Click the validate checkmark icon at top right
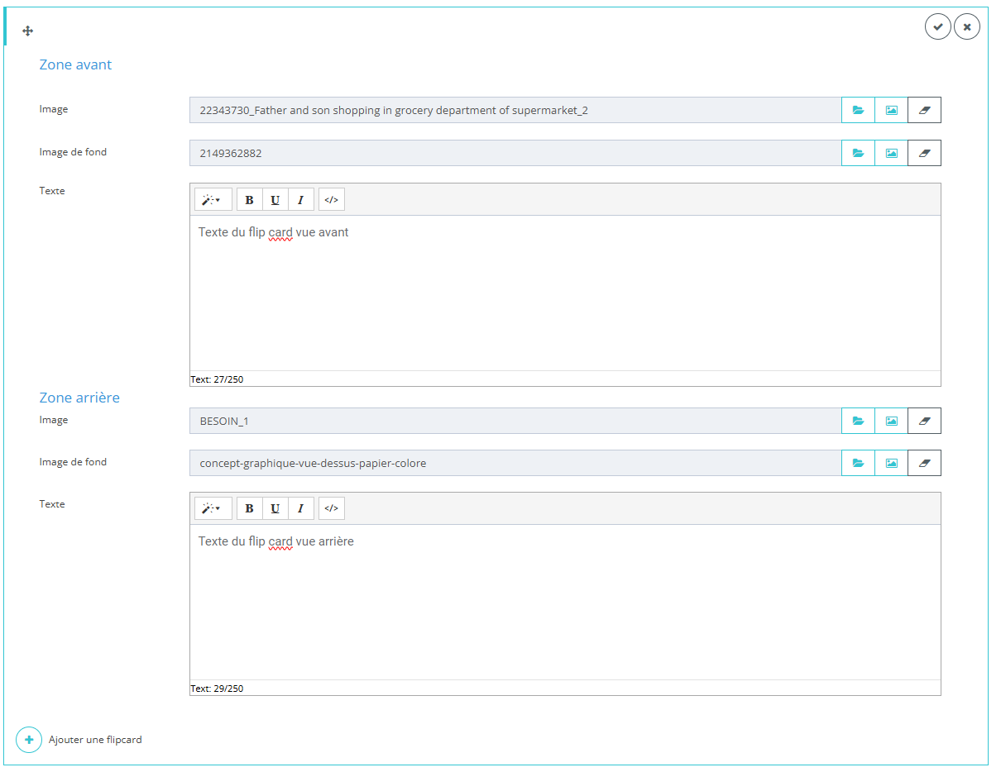Viewport: 1001px width, 772px height. [x=937, y=27]
